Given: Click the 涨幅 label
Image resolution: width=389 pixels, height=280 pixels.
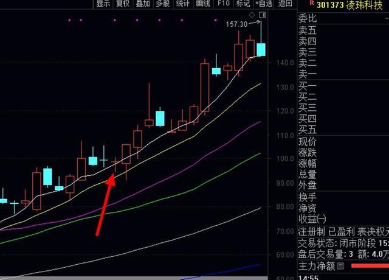Looking at the screenshot, I should pos(308,164).
